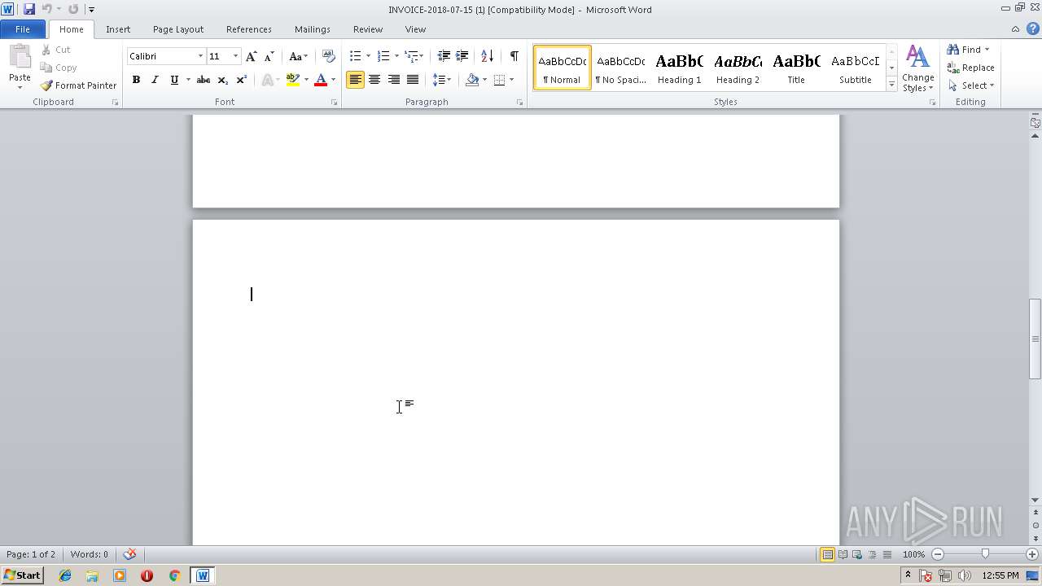The width and height of the screenshot is (1042, 586).
Task: Click the Bullets list icon
Action: (355, 56)
